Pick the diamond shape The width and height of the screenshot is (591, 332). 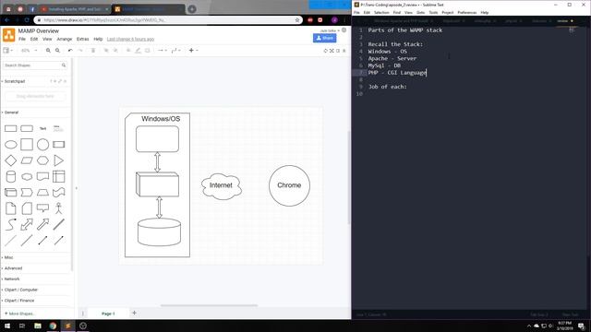coord(10,160)
